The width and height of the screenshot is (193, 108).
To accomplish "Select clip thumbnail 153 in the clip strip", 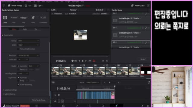I will click(x=76, y=71).
